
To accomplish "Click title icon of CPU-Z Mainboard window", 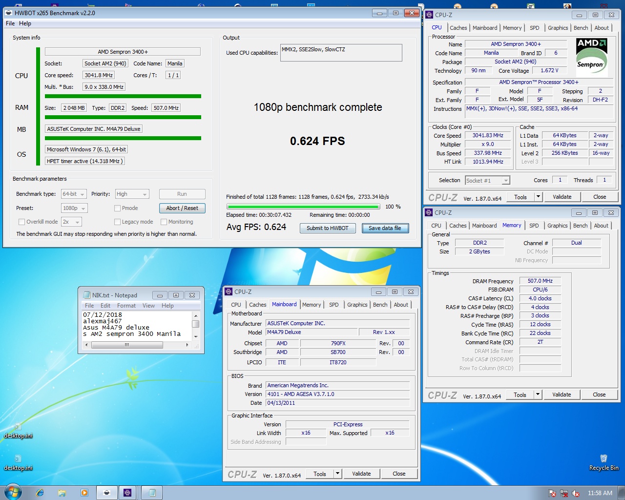I will coord(229,292).
